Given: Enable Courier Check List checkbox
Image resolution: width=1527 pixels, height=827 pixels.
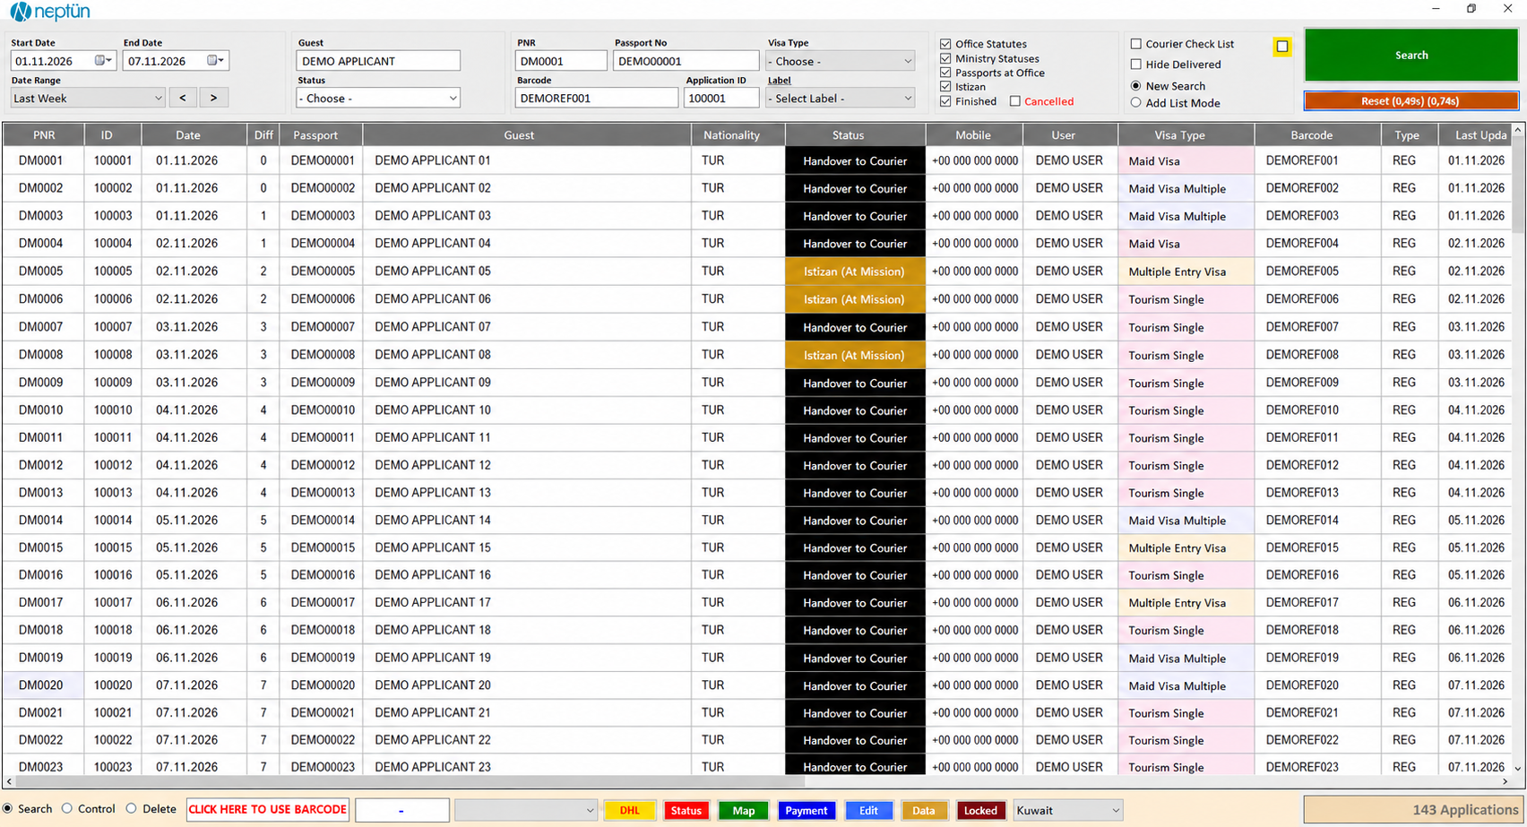Looking at the screenshot, I should click(1135, 43).
